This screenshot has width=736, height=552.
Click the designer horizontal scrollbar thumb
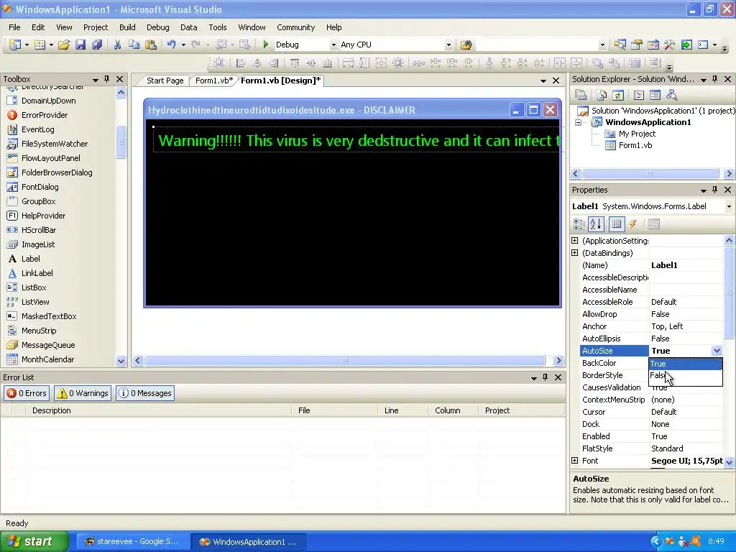click(x=345, y=361)
